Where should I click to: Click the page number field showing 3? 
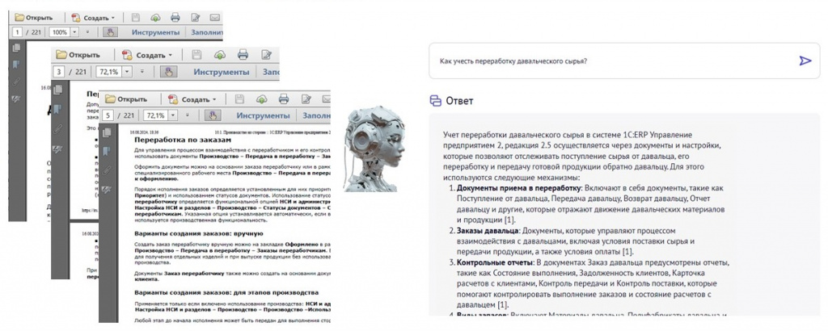pyautogui.click(x=60, y=72)
